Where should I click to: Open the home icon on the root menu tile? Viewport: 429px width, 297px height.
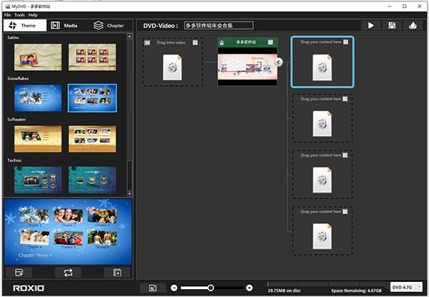pyautogui.click(x=222, y=42)
